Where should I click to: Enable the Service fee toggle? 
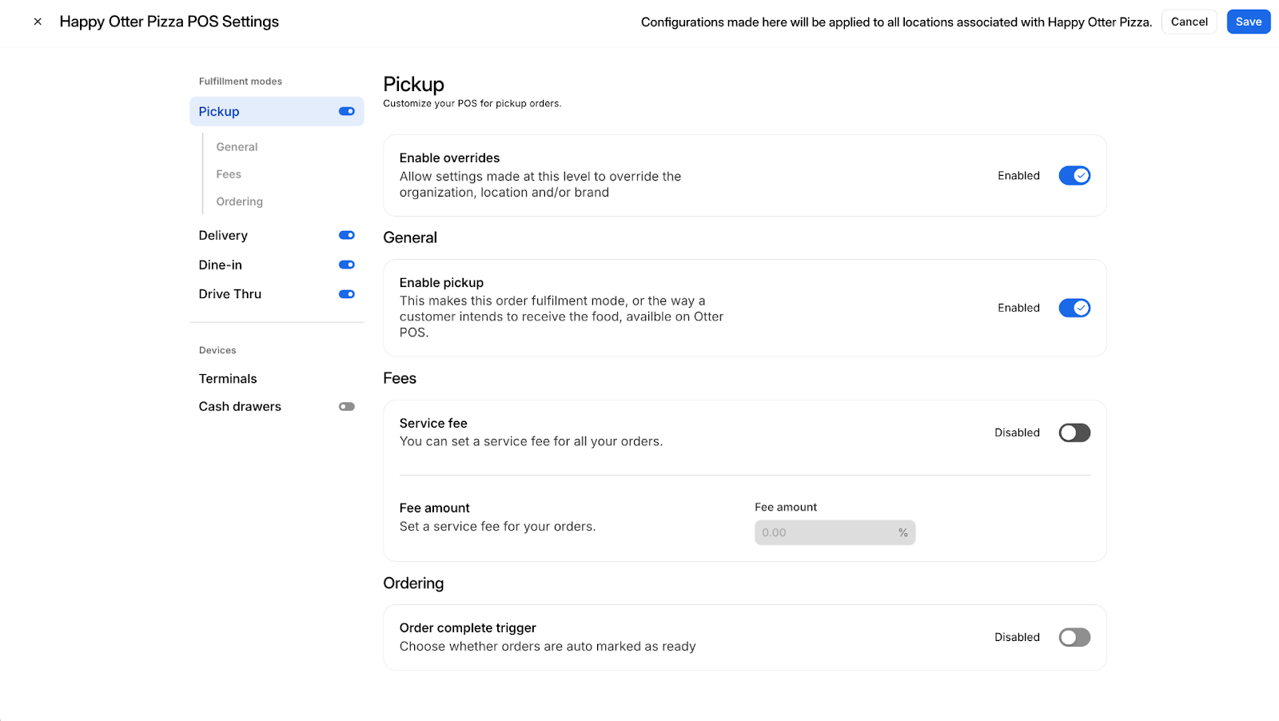pyautogui.click(x=1074, y=432)
